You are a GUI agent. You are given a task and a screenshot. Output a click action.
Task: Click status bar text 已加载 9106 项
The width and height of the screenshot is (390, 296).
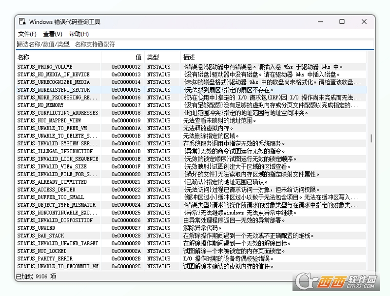[x=36, y=276]
